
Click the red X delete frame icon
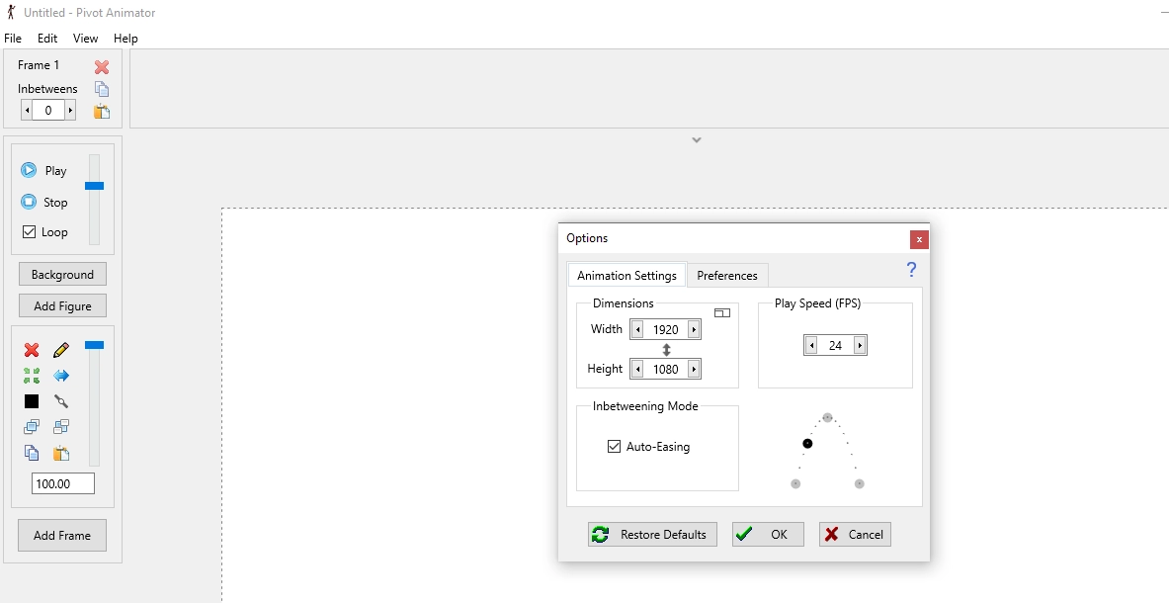click(102, 67)
